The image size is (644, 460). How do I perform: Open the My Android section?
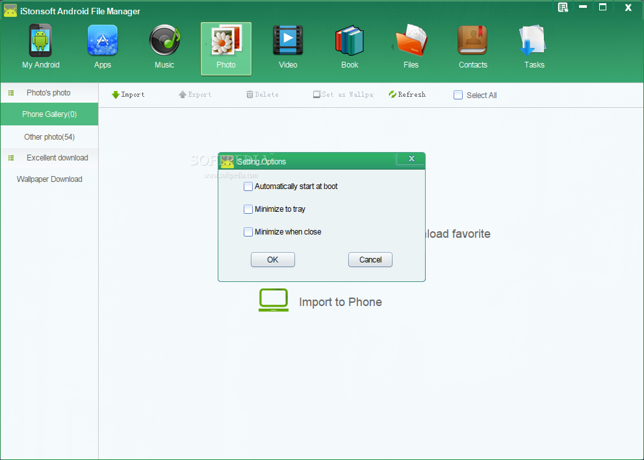41,47
